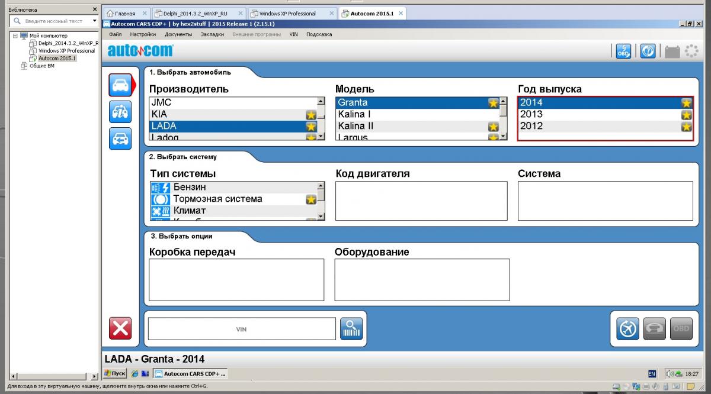Close the Библиотека library panel
The height and width of the screenshot is (394, 711).
pyautogui.click(x=95, y=9)
